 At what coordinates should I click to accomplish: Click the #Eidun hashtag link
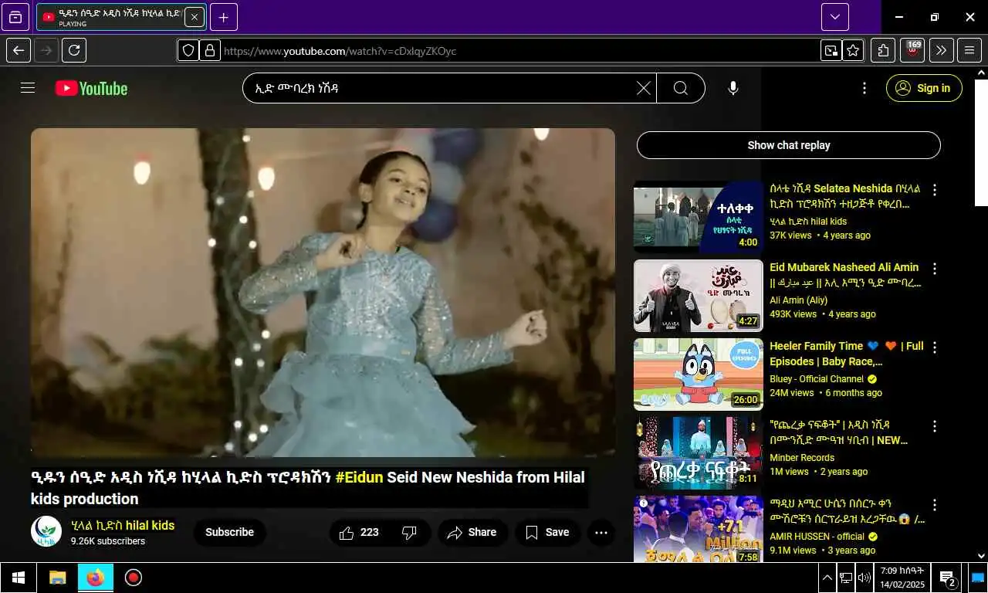point(359,477)
